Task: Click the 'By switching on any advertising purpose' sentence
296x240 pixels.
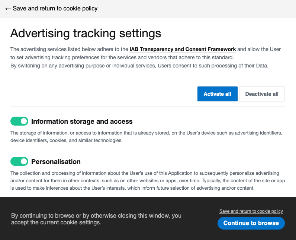Action: pyautogui.click(x=139, y=66)
